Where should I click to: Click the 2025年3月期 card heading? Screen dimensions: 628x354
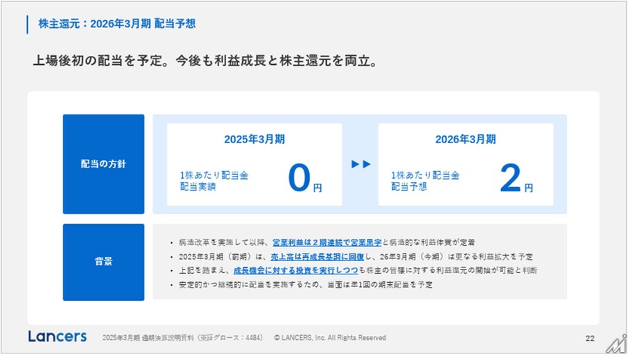pyautogui.click(x=254, y=139)
